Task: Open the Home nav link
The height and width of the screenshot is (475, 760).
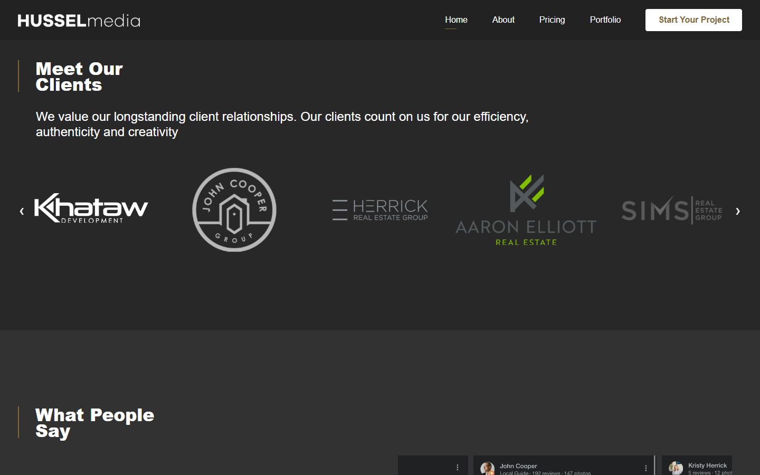Action: click(x=456, y=20)
